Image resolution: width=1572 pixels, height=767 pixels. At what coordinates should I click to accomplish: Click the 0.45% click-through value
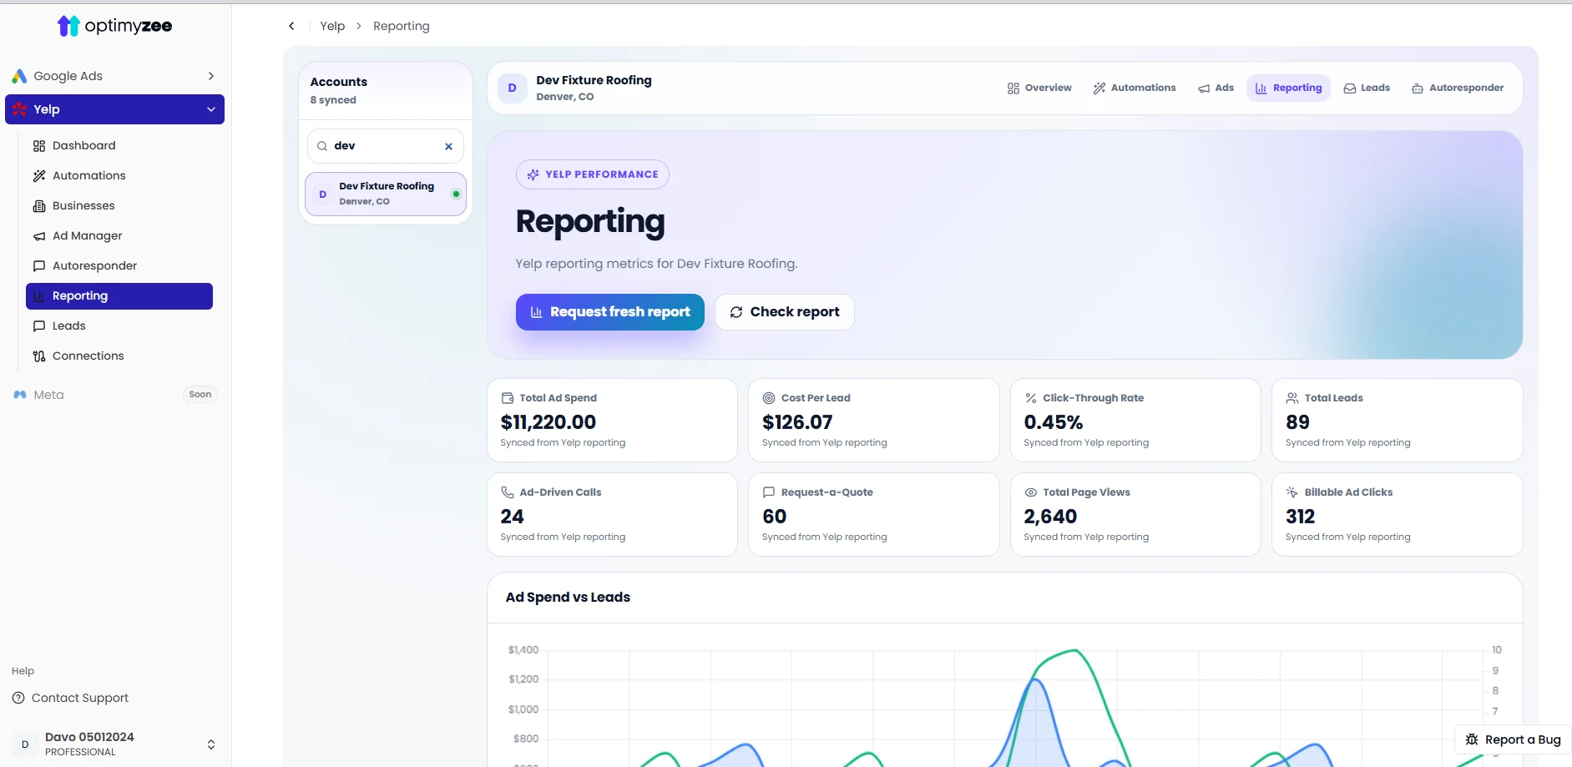point(1054,422)
